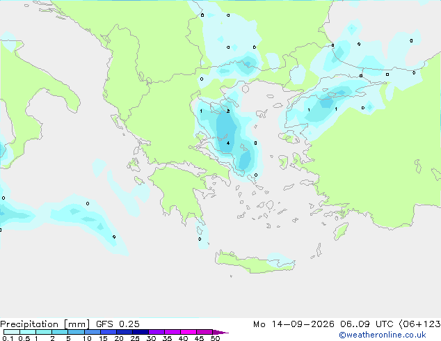Open the weatheronline.co.uk copyright link
This screenshot has width=441, height=341.
tap(383, 335)
